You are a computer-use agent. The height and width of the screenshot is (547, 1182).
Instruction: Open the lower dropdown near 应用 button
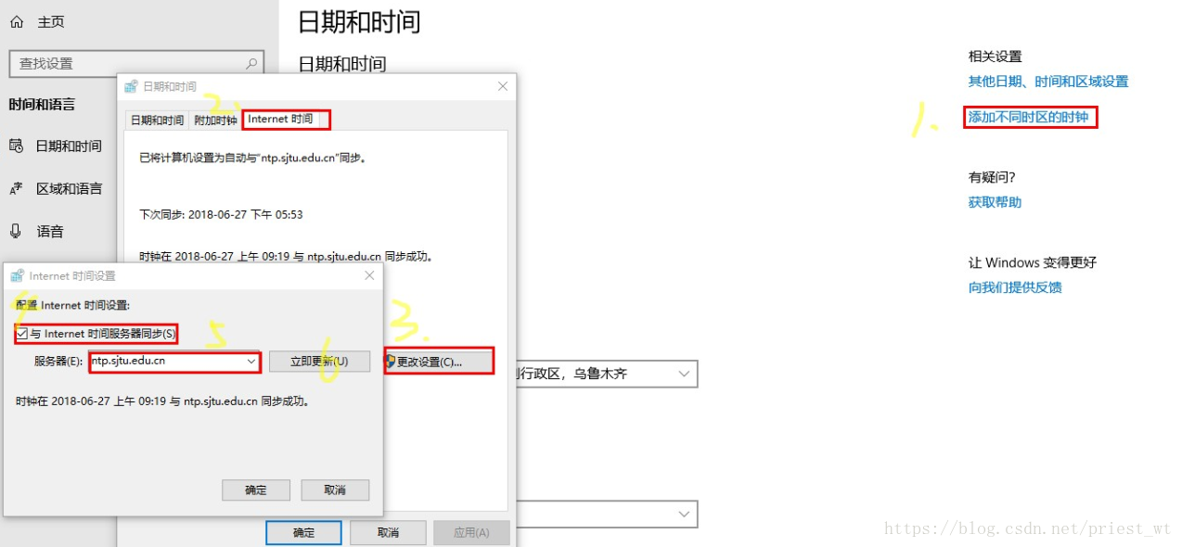(x=685, y=514)
